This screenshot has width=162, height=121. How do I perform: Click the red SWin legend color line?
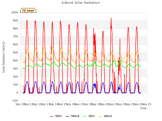click(x=51, y=116)
